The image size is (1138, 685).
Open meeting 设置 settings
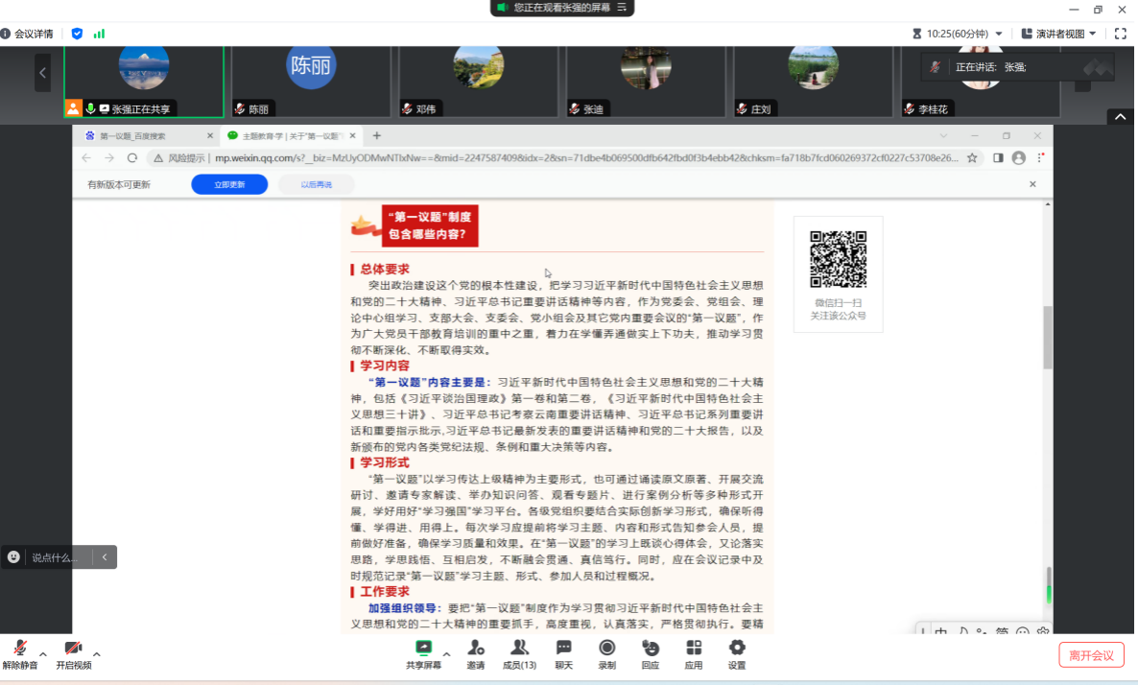pyautogui.click(x=737, y=654)
